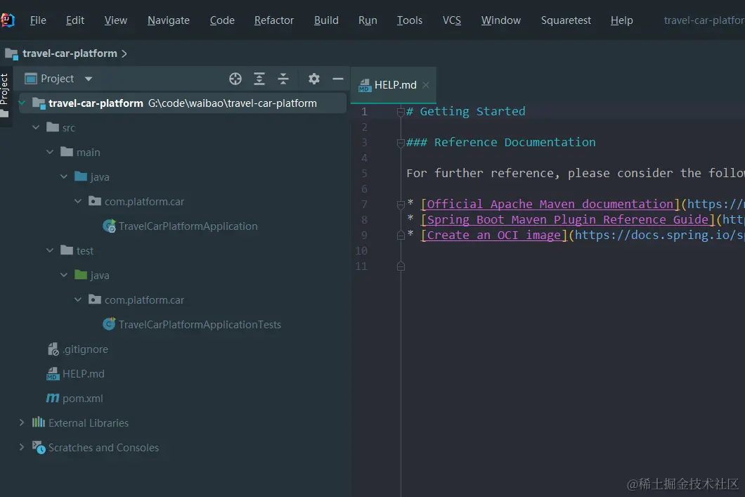This screenshot has height=497, width=745.
Task: Open the Refactor menu
Action: click(274, 20)
